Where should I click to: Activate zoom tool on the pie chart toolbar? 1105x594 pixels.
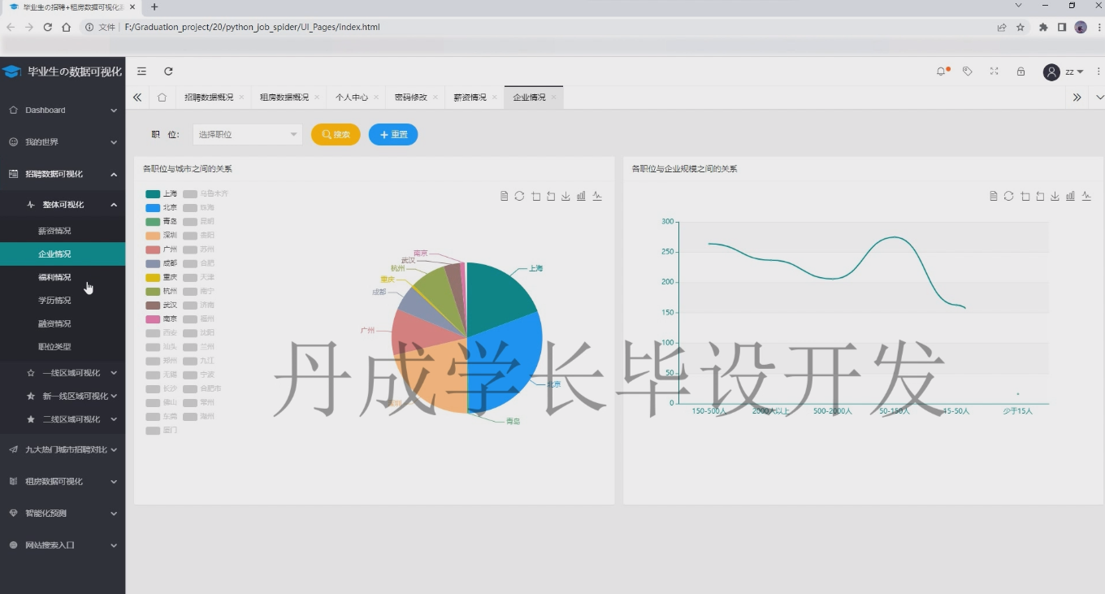click(x=535, y=195)
